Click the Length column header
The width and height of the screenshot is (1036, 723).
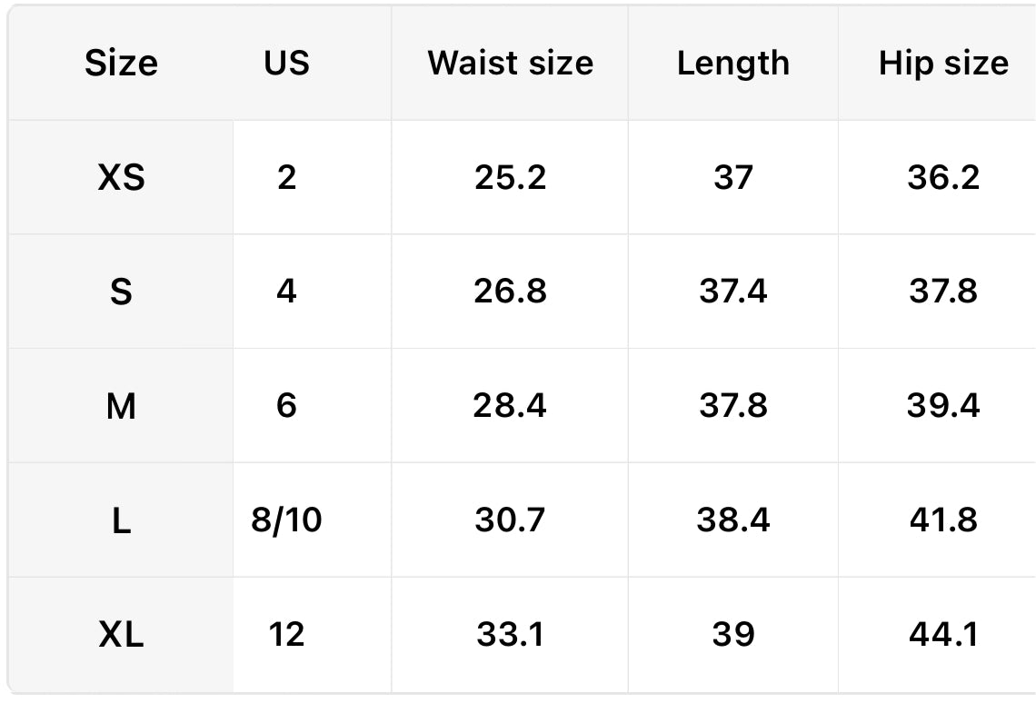[732, 64]
